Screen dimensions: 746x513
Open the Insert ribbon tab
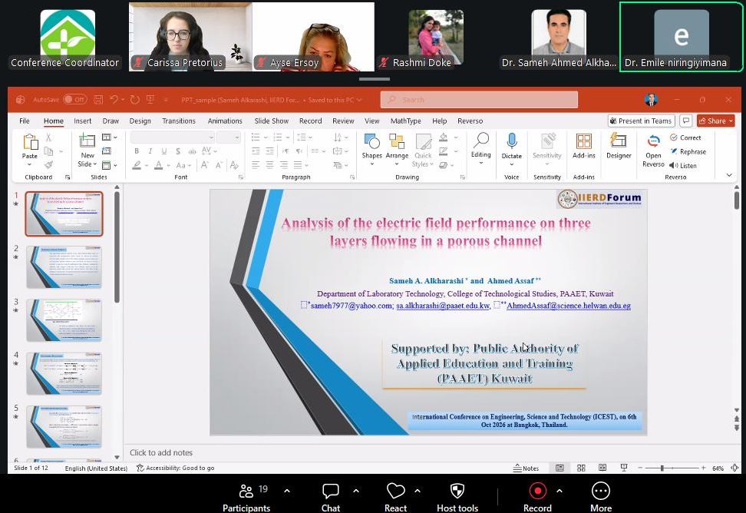coord(82,121)
